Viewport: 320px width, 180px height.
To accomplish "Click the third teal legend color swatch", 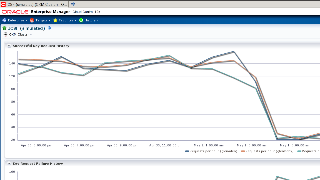I will pyautogui.click(x=299, y=151).
